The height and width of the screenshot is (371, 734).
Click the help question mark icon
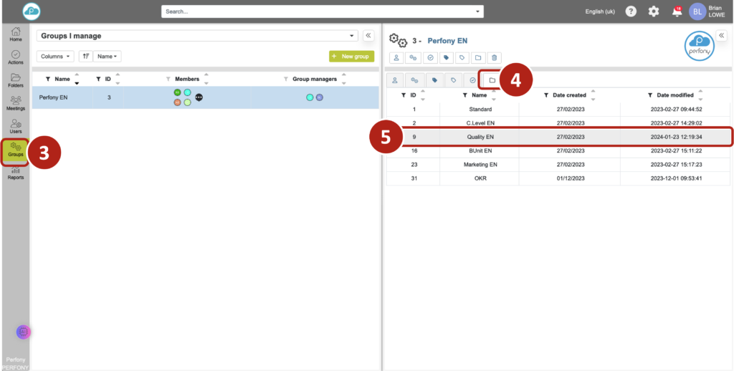click(631, 11)
